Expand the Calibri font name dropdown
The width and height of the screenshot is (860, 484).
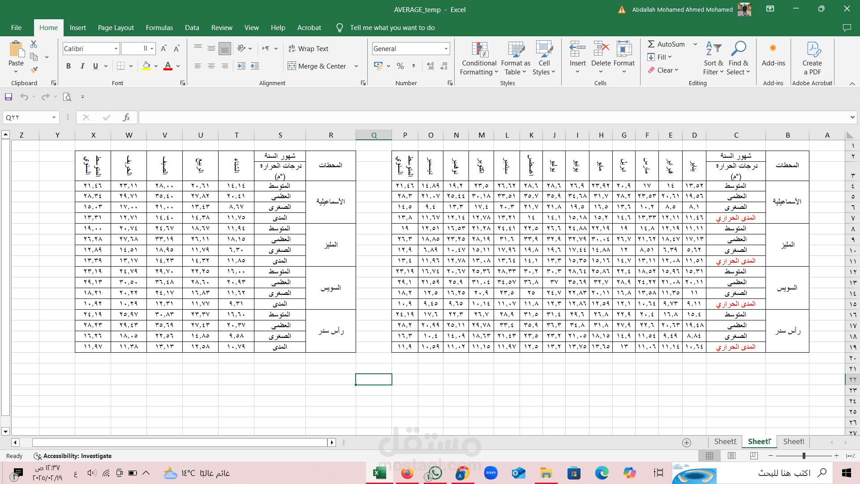[116, 48]
